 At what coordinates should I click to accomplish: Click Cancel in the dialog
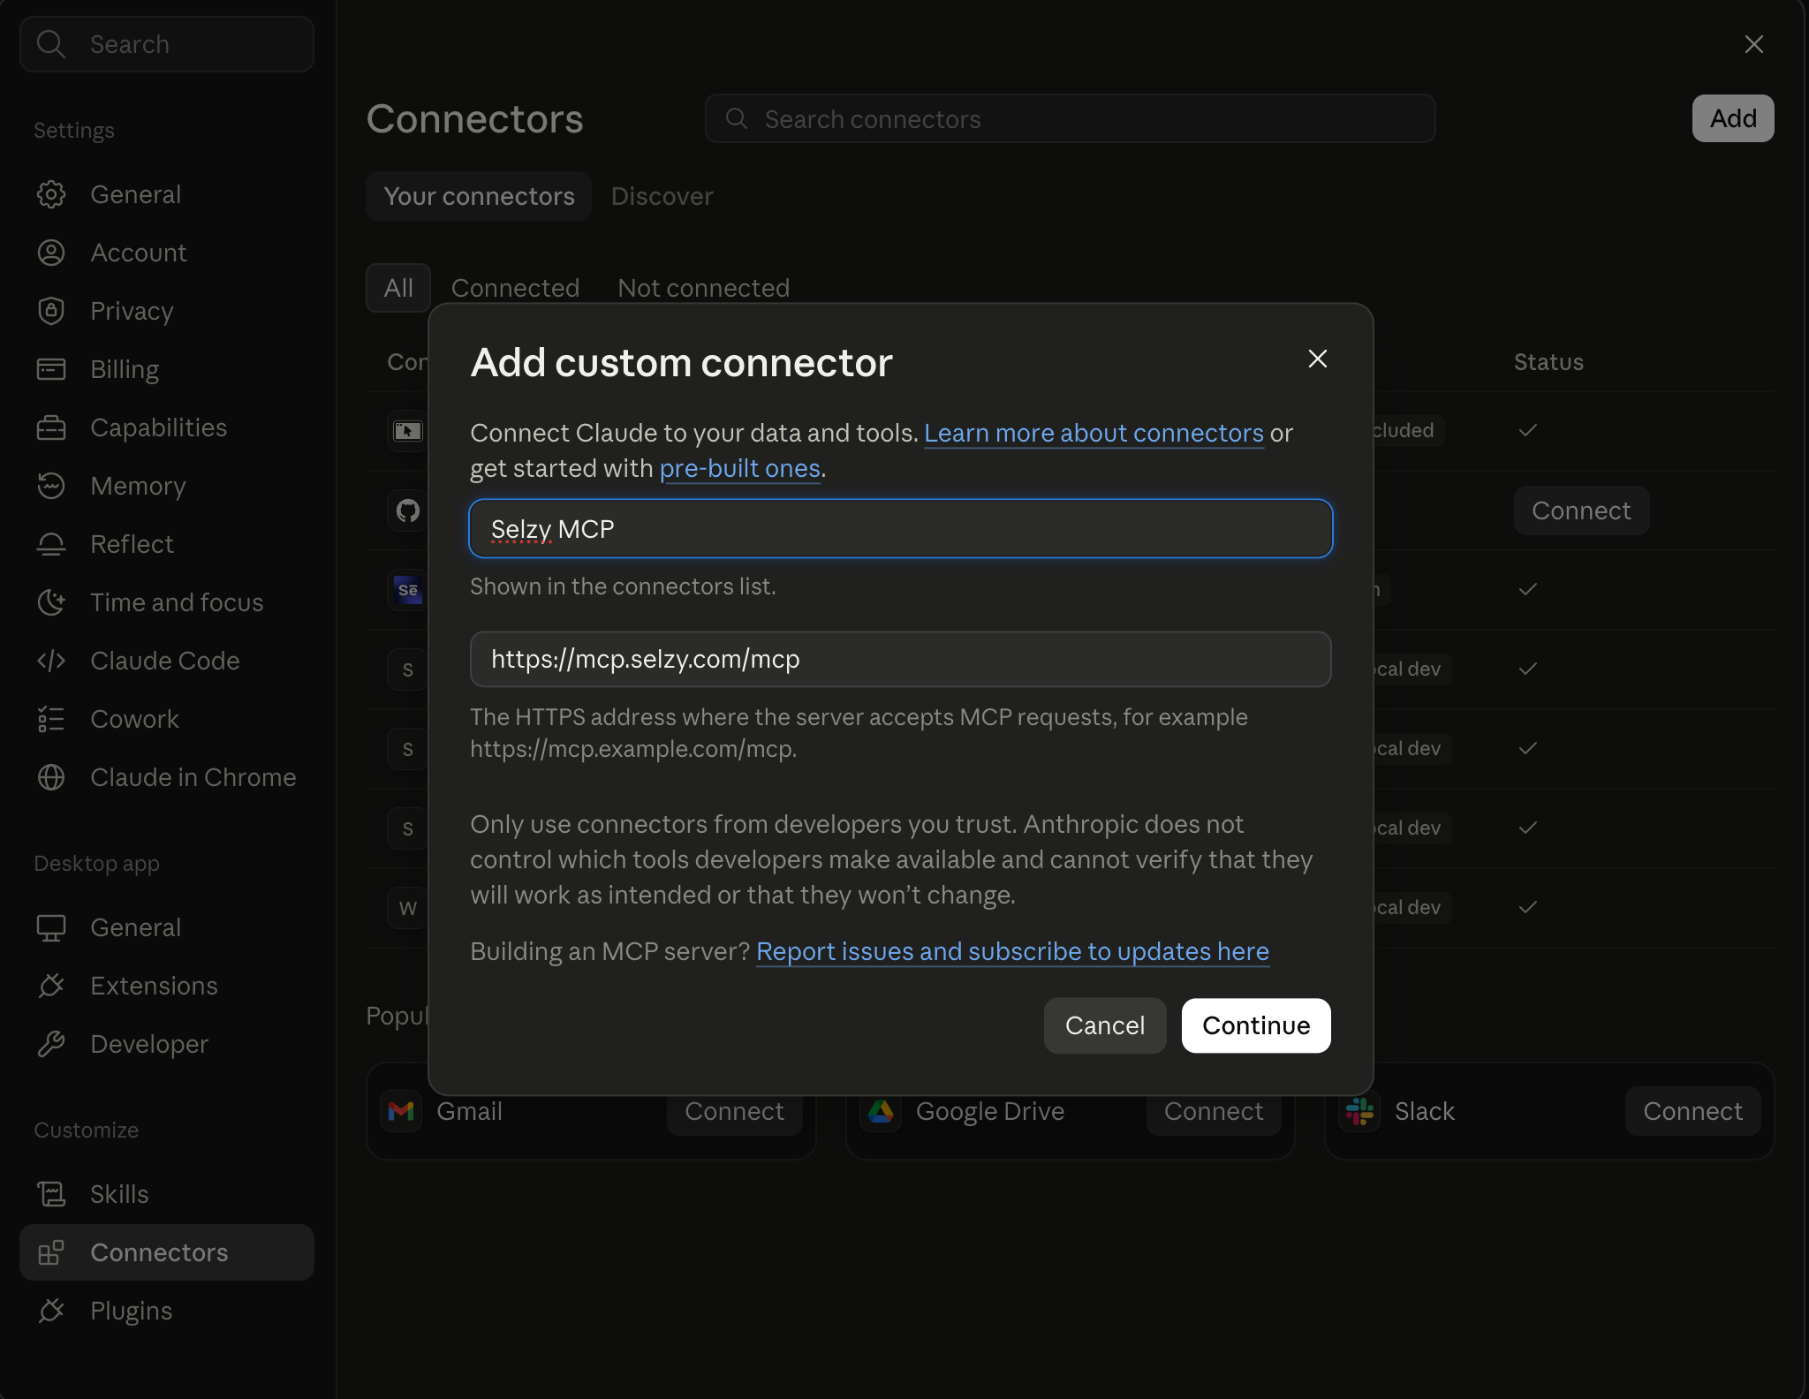[1105, 1025]
